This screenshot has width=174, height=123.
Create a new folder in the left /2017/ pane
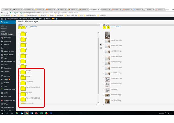click(x=24, y=27)
